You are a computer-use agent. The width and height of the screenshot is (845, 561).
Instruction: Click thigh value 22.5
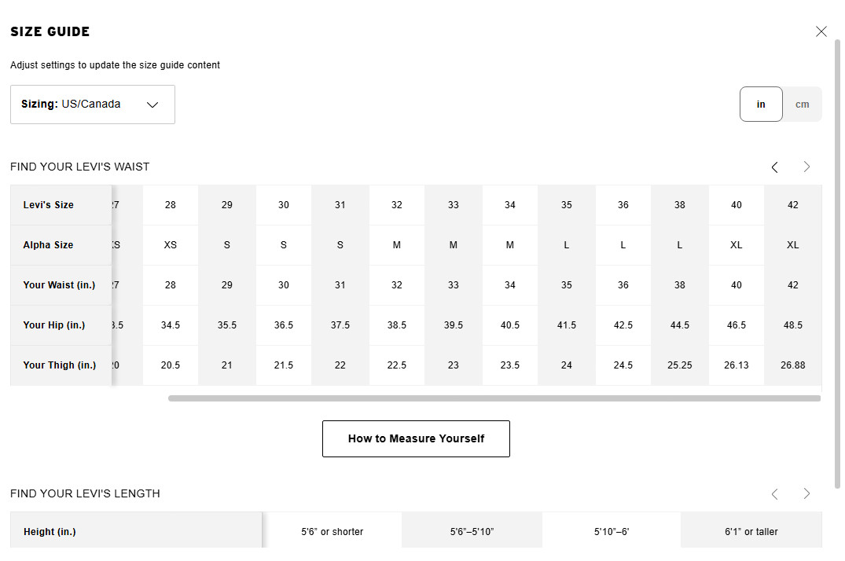tap(397, 365)
